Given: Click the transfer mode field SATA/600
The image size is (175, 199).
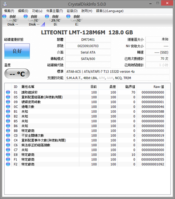Looking at the screenshot, I should coord(88,59).
